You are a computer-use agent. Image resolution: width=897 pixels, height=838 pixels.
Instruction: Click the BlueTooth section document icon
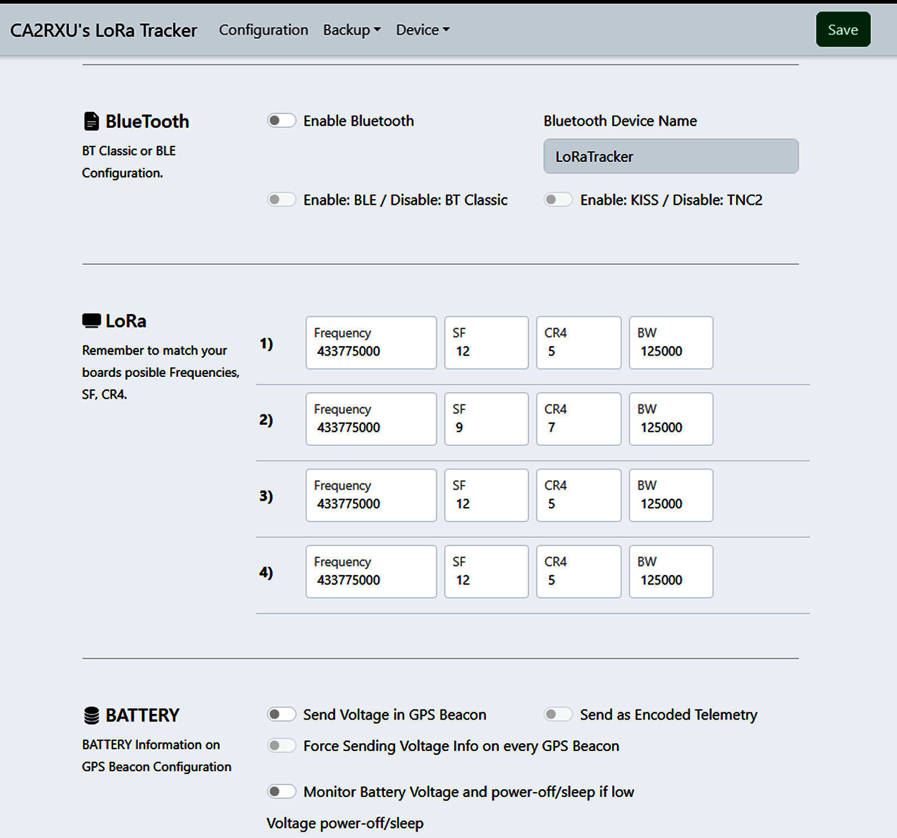[x=91, y=121]
